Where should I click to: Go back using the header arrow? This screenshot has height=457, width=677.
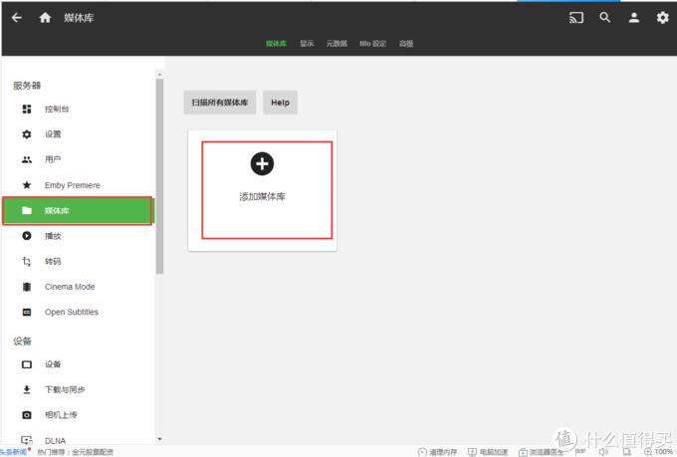(x=16, y=18)
